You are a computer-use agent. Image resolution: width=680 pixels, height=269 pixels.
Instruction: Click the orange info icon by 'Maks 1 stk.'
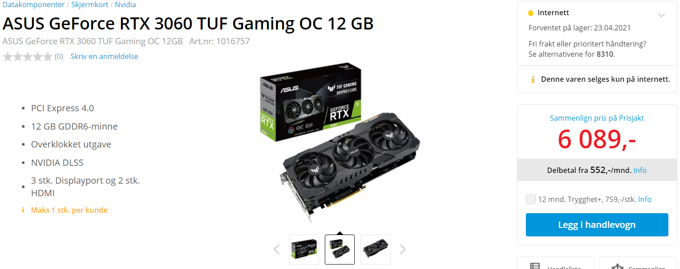click(23, 210)
